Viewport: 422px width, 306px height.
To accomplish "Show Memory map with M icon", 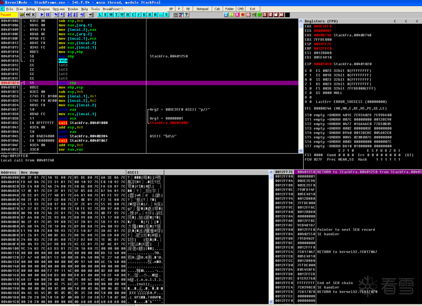I will pyautogui.click(x=111, y=15).
